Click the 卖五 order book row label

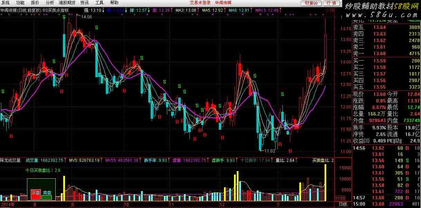click(358, 28)
